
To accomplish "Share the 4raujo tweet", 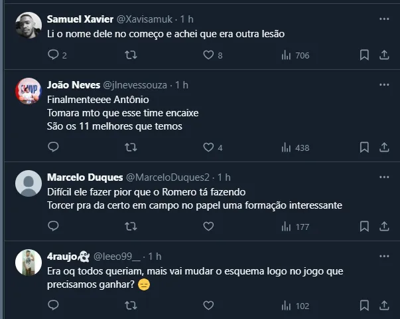I will tap(383, 306).
